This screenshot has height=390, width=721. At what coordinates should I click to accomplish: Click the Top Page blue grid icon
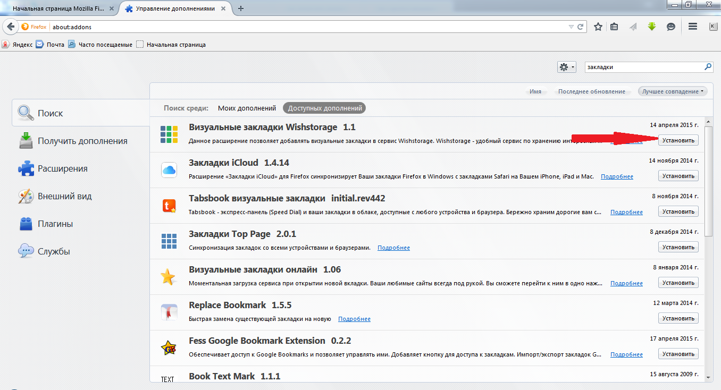169,241
